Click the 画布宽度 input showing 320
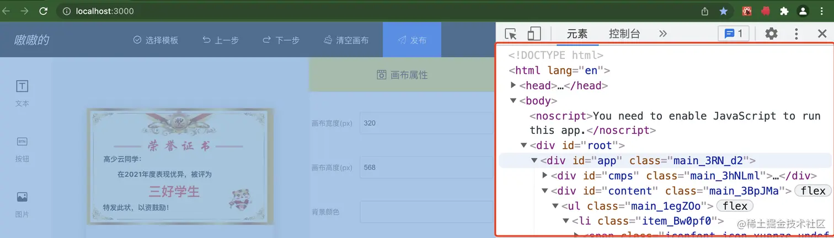834x238 pixels. coord(426,123)
